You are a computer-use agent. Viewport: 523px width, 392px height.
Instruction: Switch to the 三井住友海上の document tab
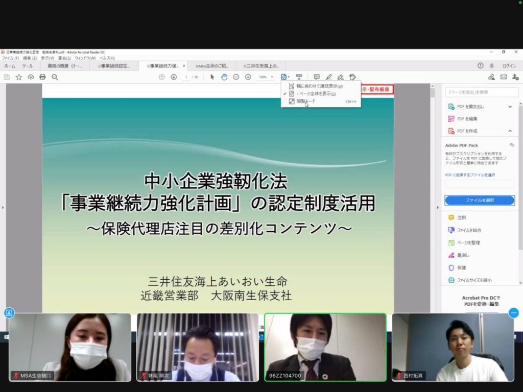pos(261,66)
